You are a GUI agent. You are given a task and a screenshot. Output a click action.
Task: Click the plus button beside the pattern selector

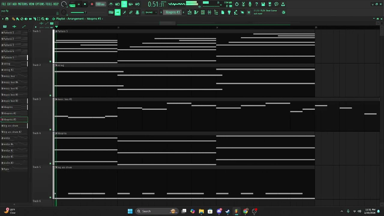[x=183, y=12]
